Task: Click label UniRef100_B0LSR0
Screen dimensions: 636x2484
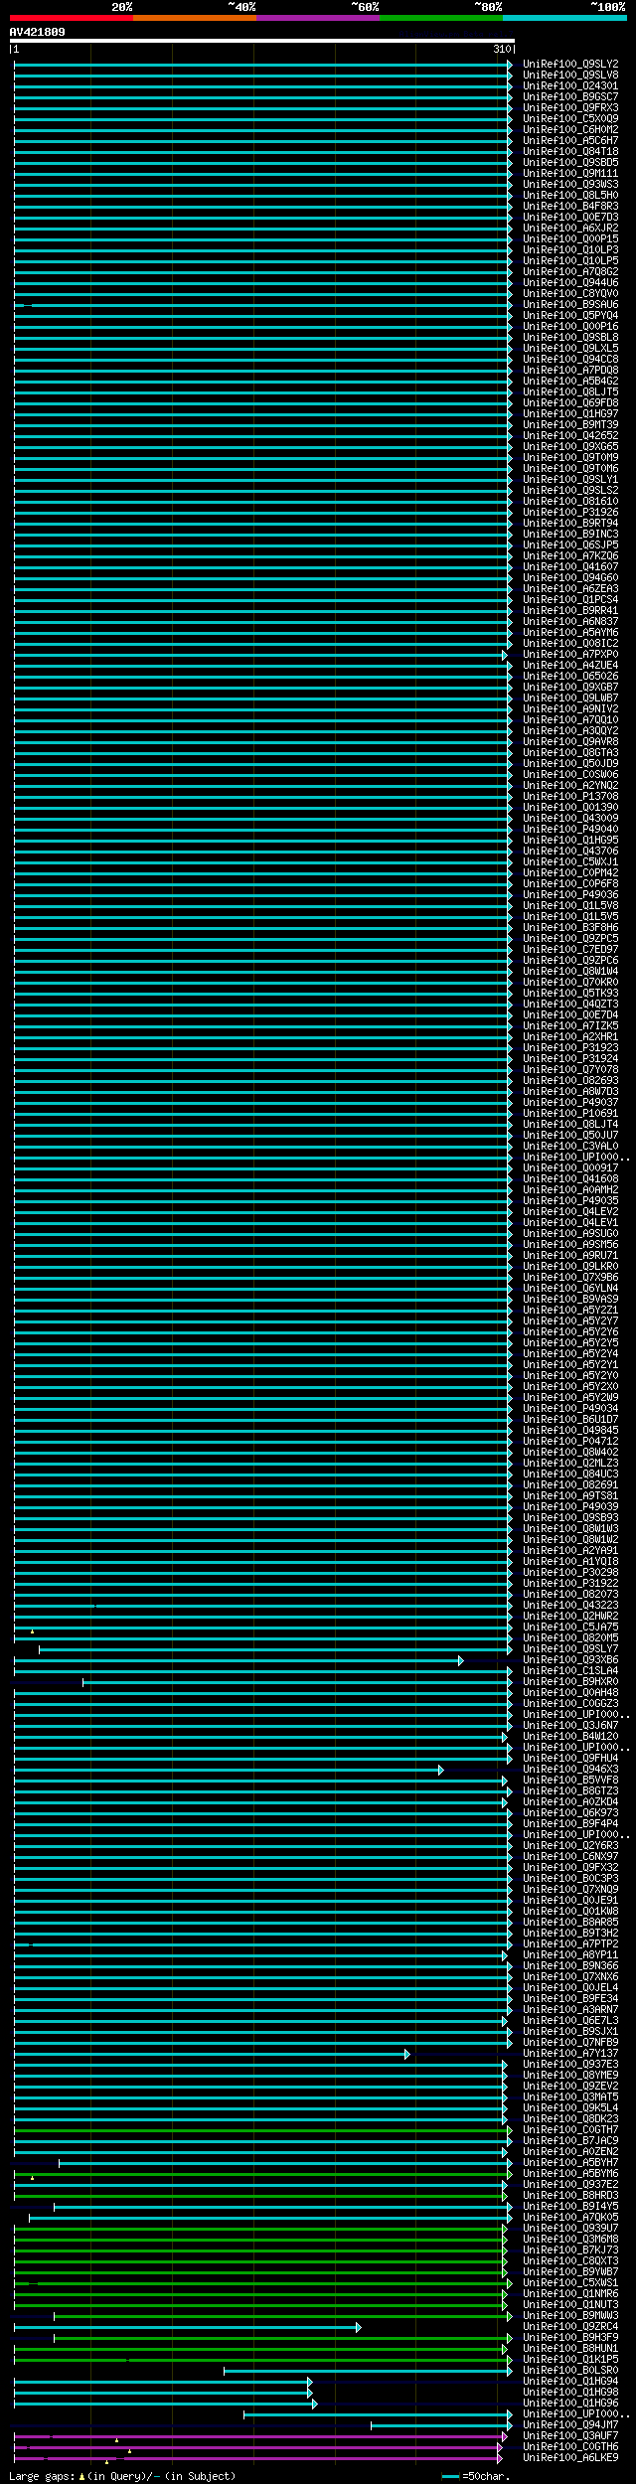Action: click(x=570, y=2371)
